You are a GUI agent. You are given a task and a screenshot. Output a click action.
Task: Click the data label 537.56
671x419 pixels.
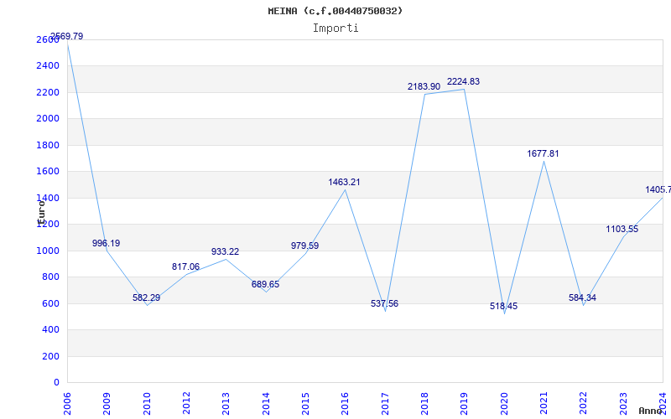[384, 303]
